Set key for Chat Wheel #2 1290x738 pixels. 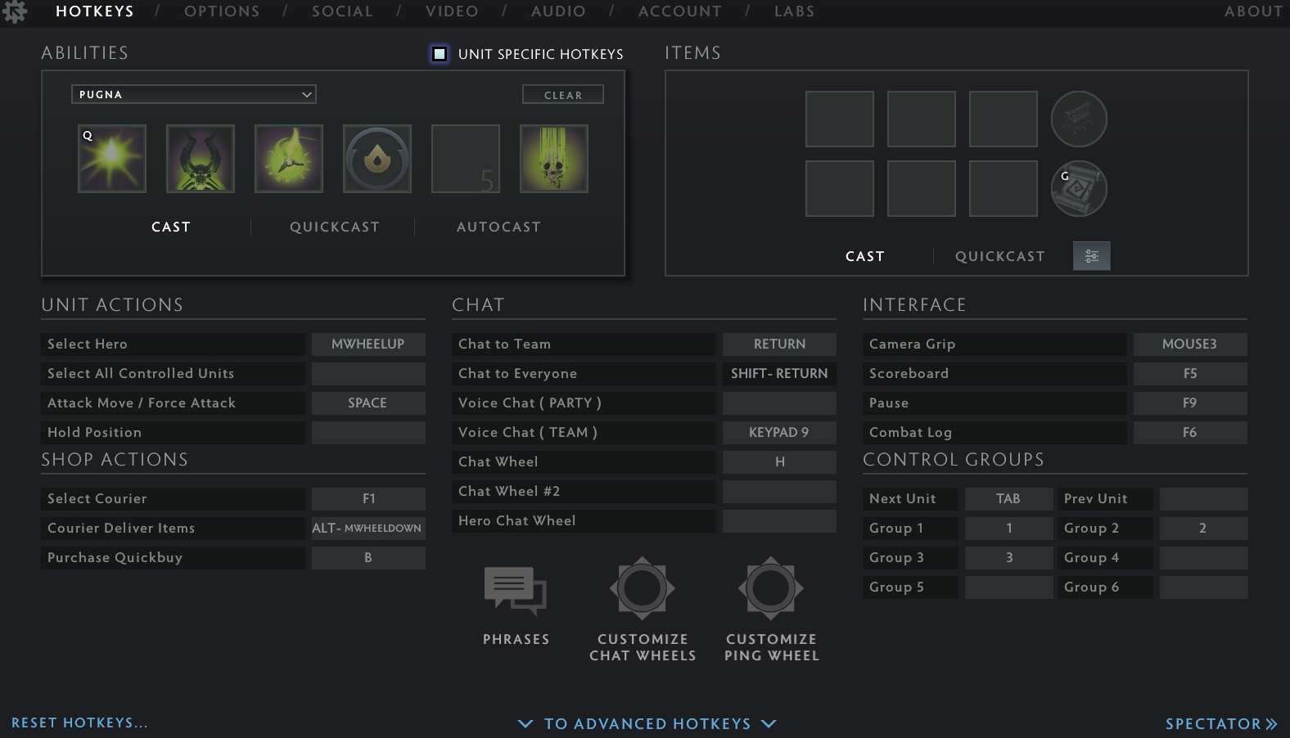pyautogui.click(x=779, y=492)
